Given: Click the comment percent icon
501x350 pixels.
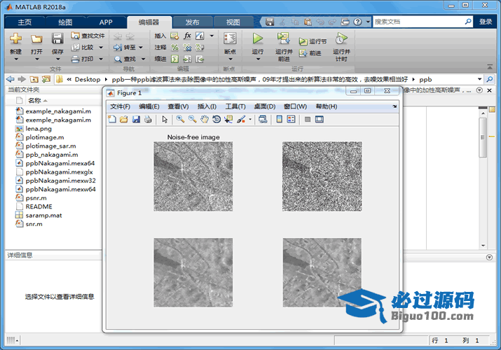Looking at the screenshot, I should pyautogui.click(x=174, y=47).
